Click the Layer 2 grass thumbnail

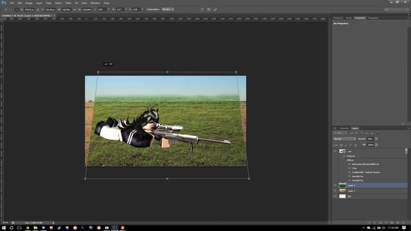point(342,185)
